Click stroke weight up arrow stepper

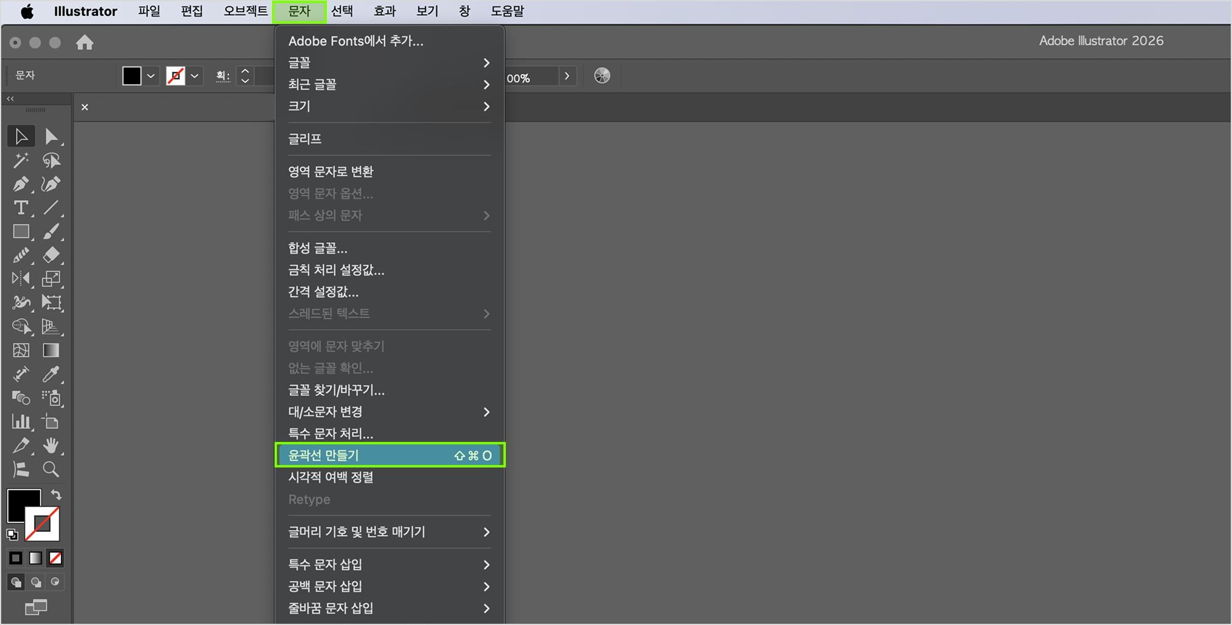244,71
